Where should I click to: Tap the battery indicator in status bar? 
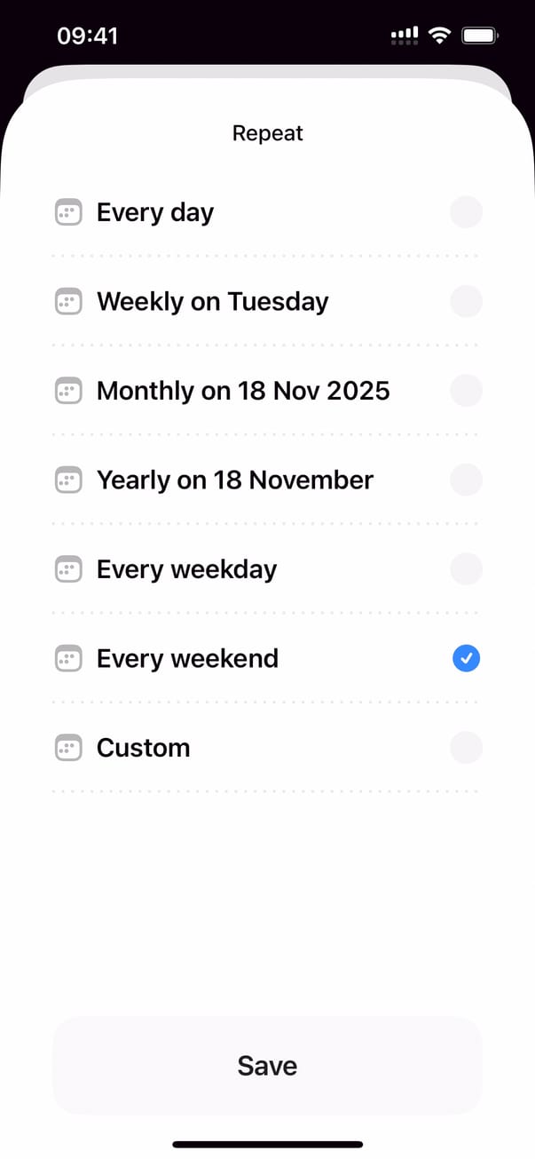coord(480,36)
